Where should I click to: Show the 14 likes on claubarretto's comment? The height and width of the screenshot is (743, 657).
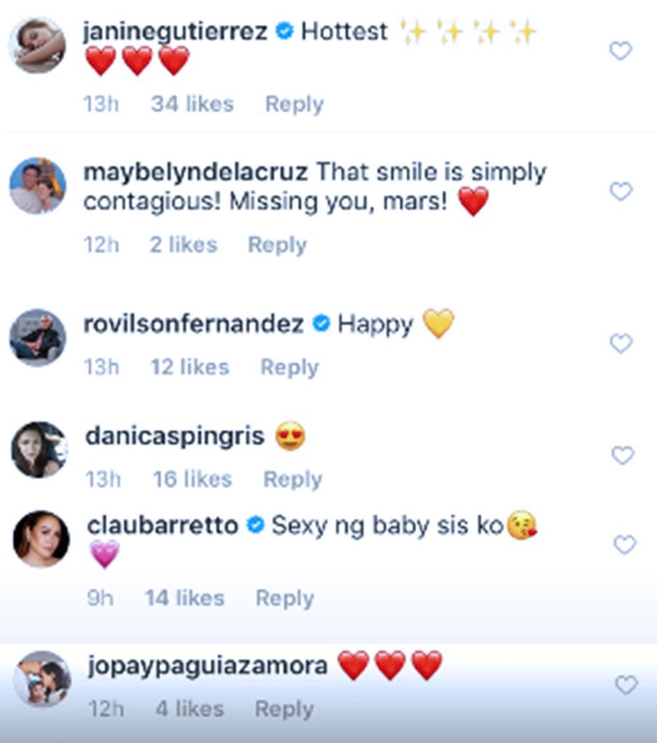(x=185, y=598)
